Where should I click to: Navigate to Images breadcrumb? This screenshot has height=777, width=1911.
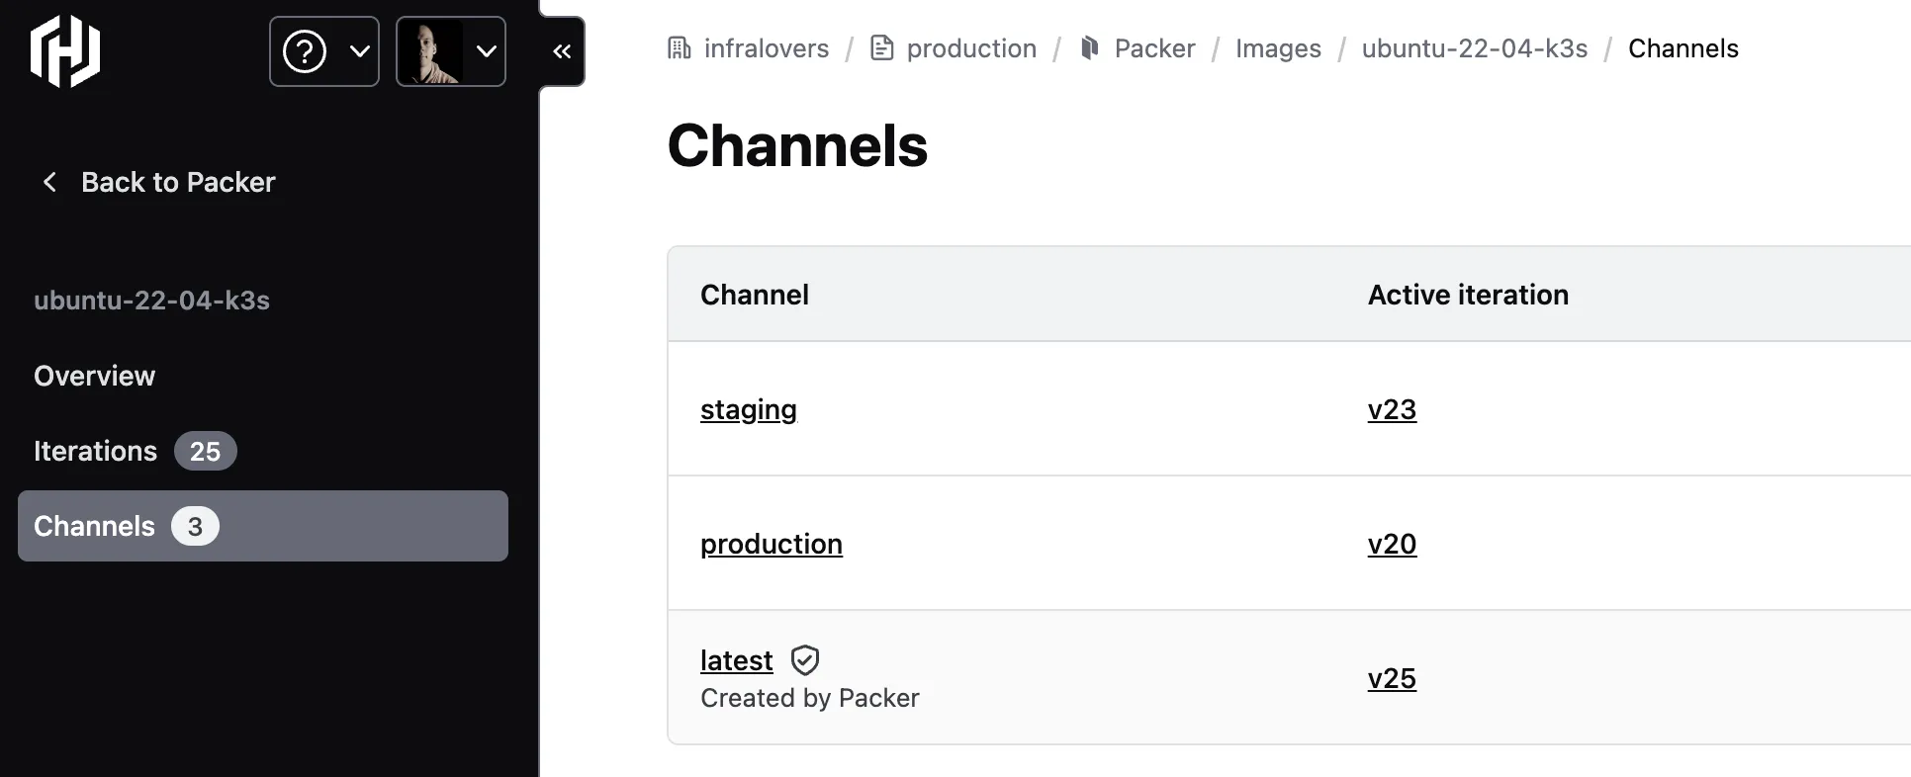(x=1278, y=48)
